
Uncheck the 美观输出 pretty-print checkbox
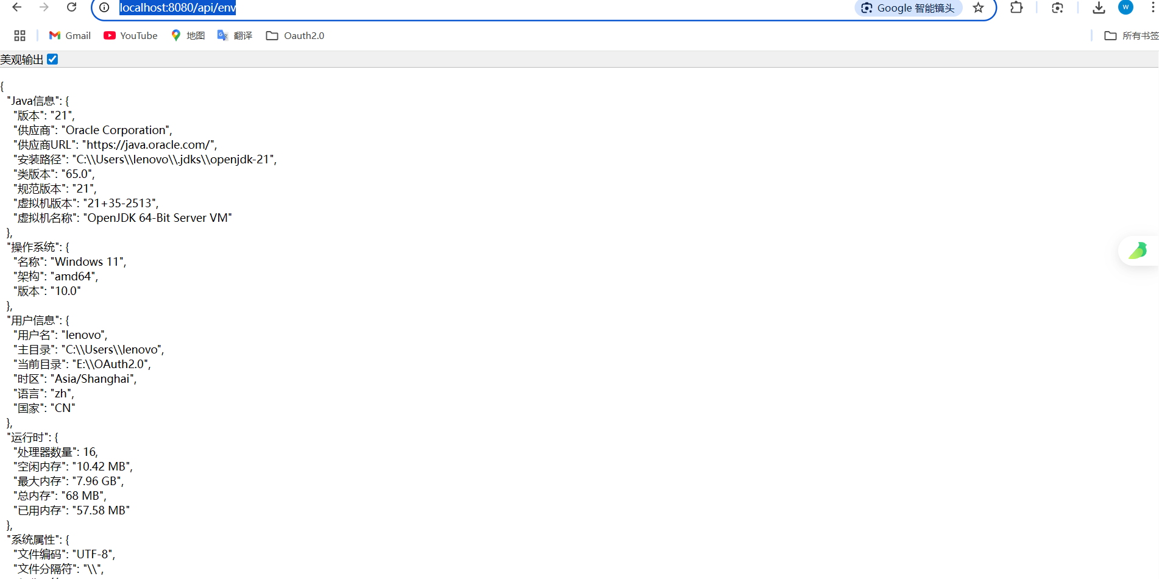(x=52, y=59)
